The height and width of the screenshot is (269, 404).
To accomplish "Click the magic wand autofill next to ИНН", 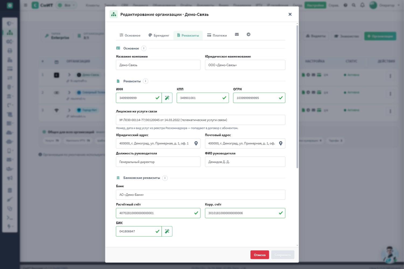I will 167,98.
